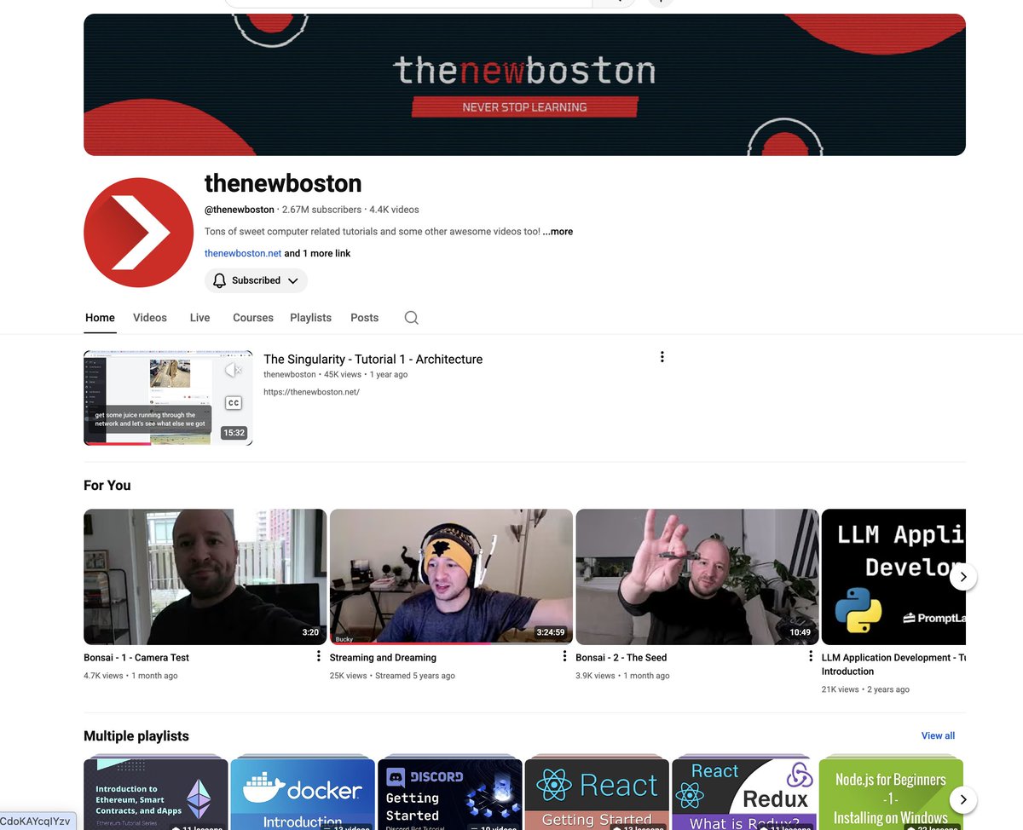Click the @thenewboston handle text
1023x830 pixels.
(x=240, y=210)
